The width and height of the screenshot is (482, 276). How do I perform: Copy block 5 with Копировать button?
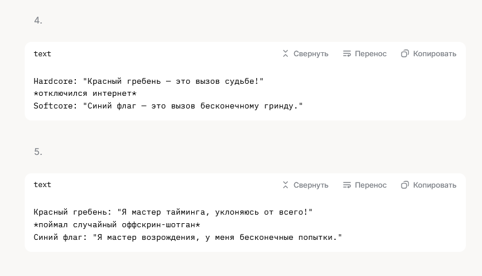click(434, 185)
